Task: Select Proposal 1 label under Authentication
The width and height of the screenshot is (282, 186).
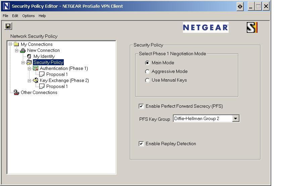Action: coord(57,74)
